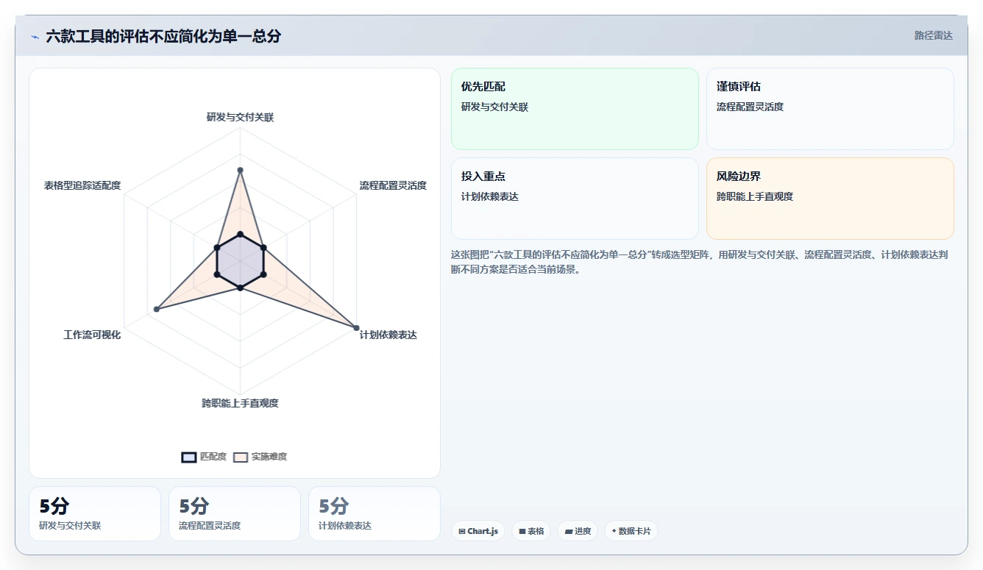The width and height of the screenshot is (983, 570).
Task: Click the 实施难度 legend color box
Action: [x=241, y=457]
